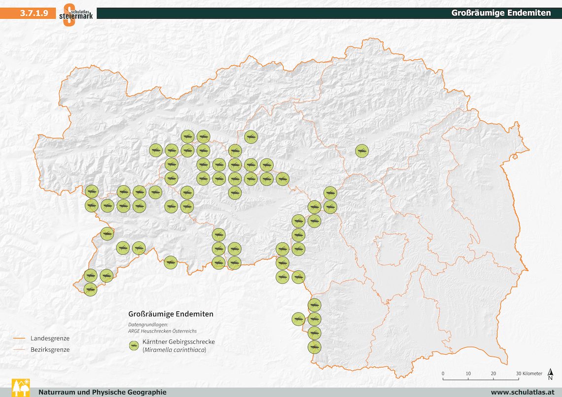The image size is (562, 397).
Task: Click the Großräumige Endemiten header title
Action: (x=501, y=13)
